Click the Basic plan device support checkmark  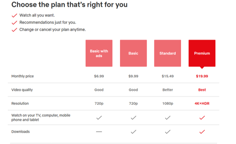(x=133, y=118)
